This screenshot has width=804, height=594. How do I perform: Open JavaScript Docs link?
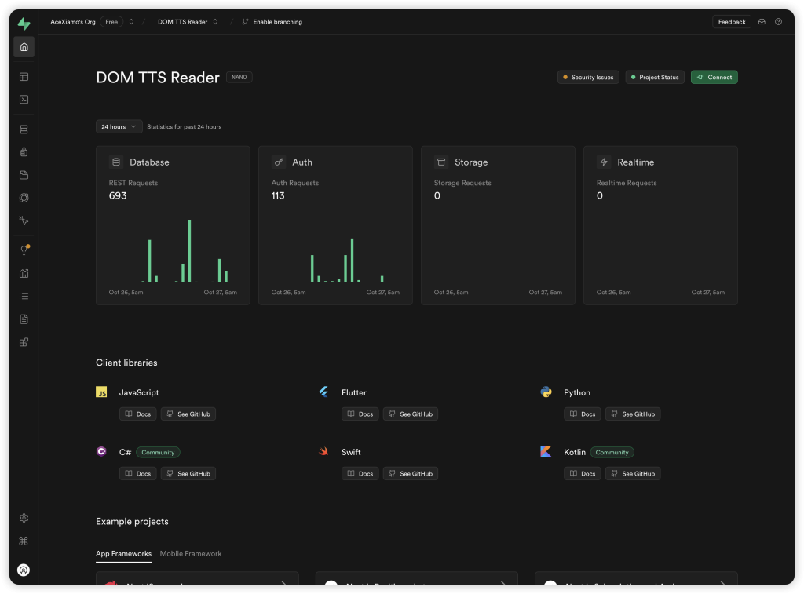click(137, 414)
